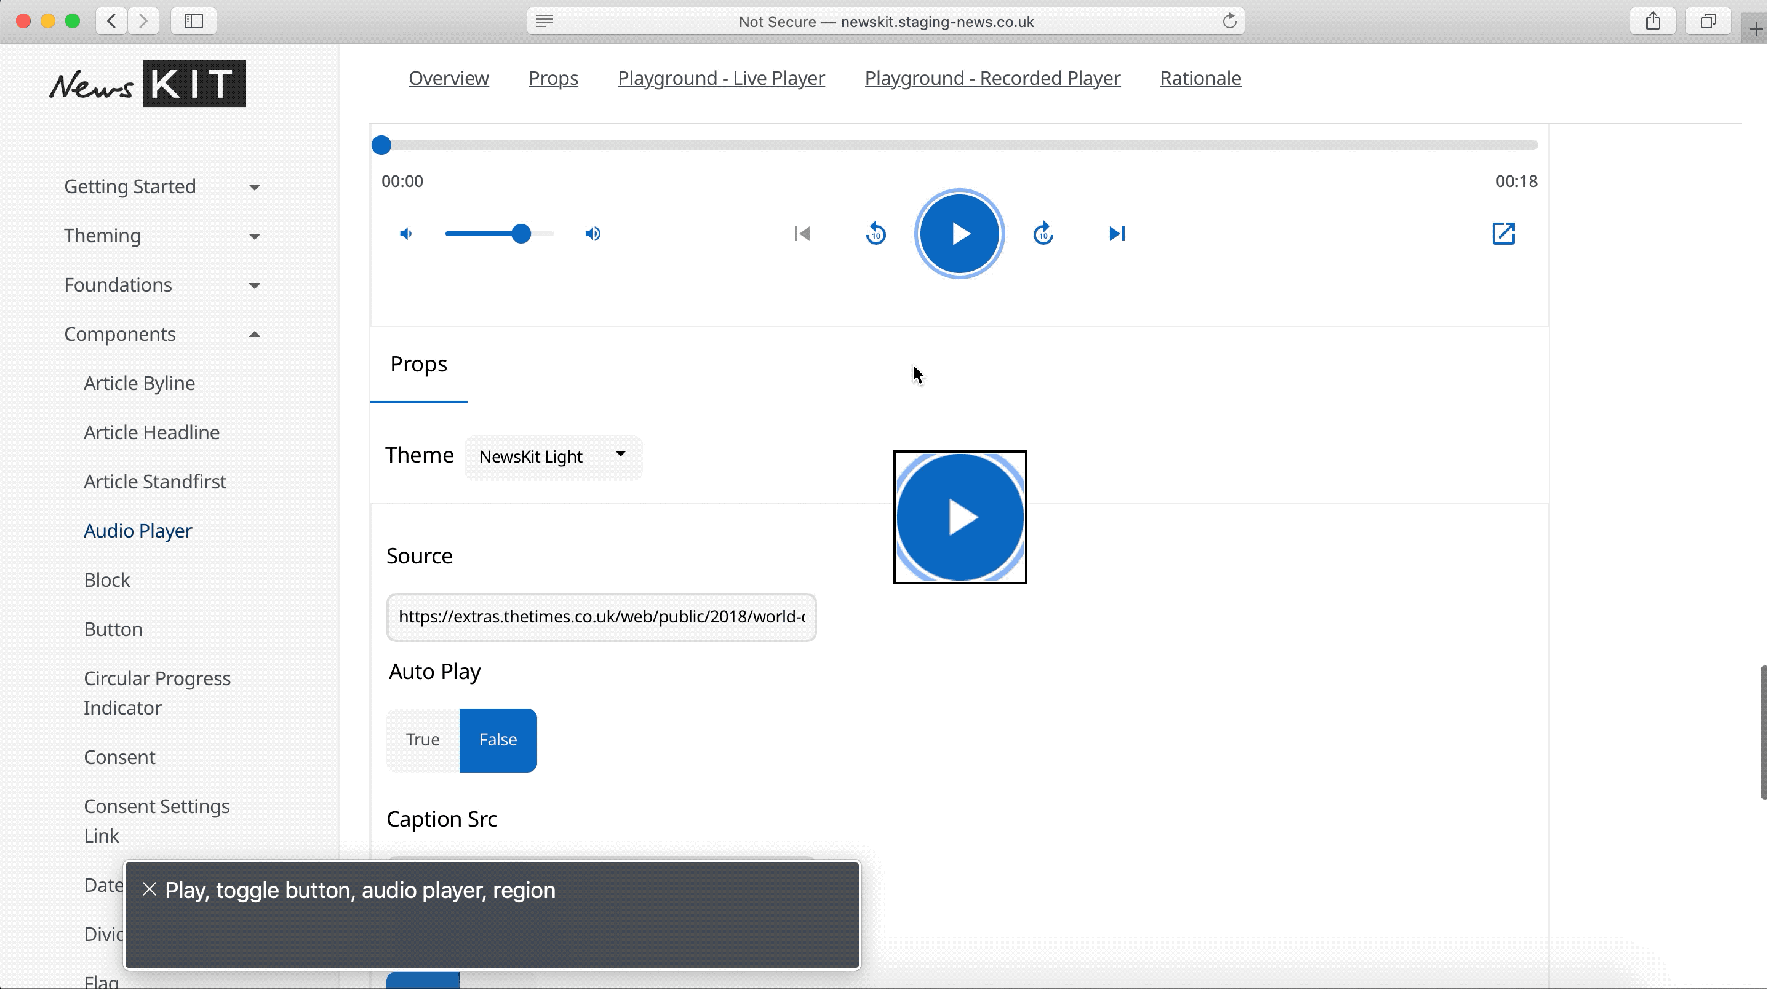Click the skip to previous track icon
This screenshot has width=1767, height=989.
coord(802,234)
